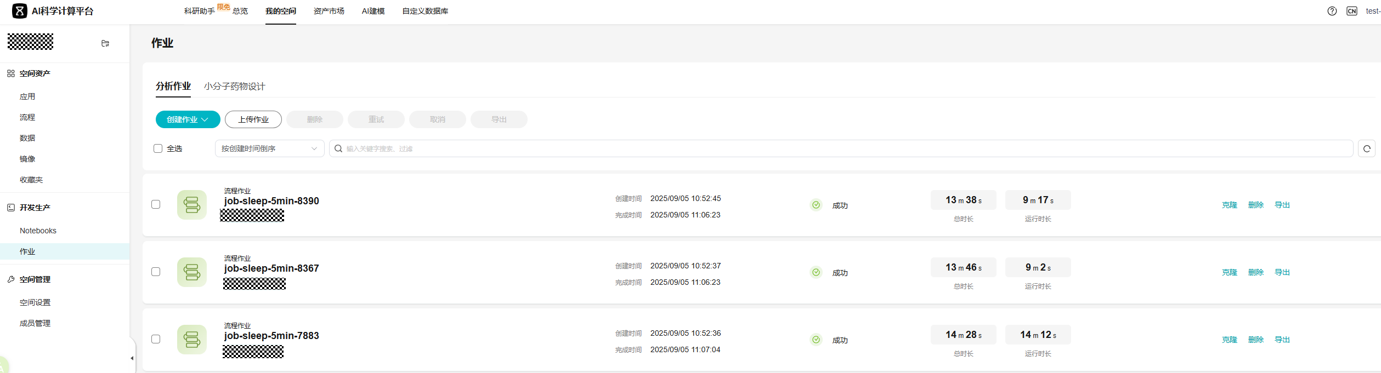Select the checkbox for job-sleep-5min-8390

point(156,204)
